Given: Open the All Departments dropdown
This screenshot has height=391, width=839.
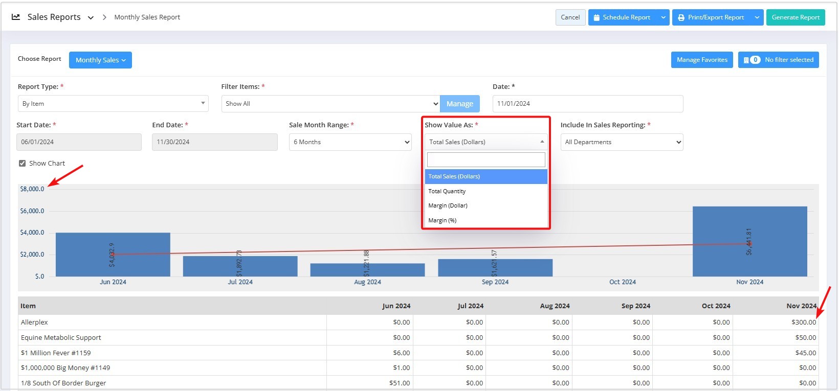Looking at the screenshot, I should point(622,142).
